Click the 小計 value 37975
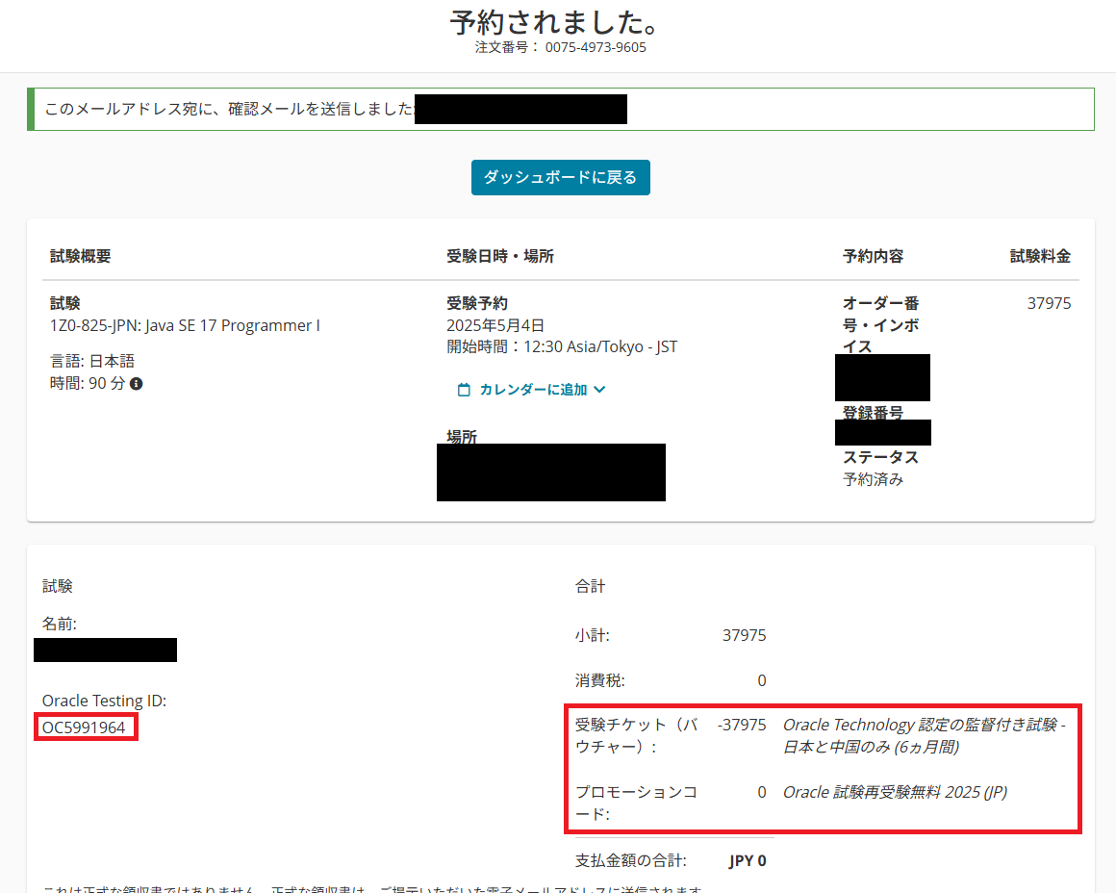Screen dimensions: 1116x893 pyautogui.click(x=744, y=635)
